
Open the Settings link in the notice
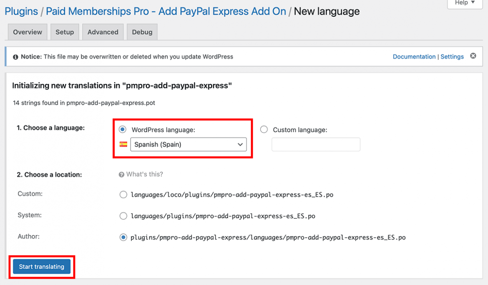(x=452, y=56)
